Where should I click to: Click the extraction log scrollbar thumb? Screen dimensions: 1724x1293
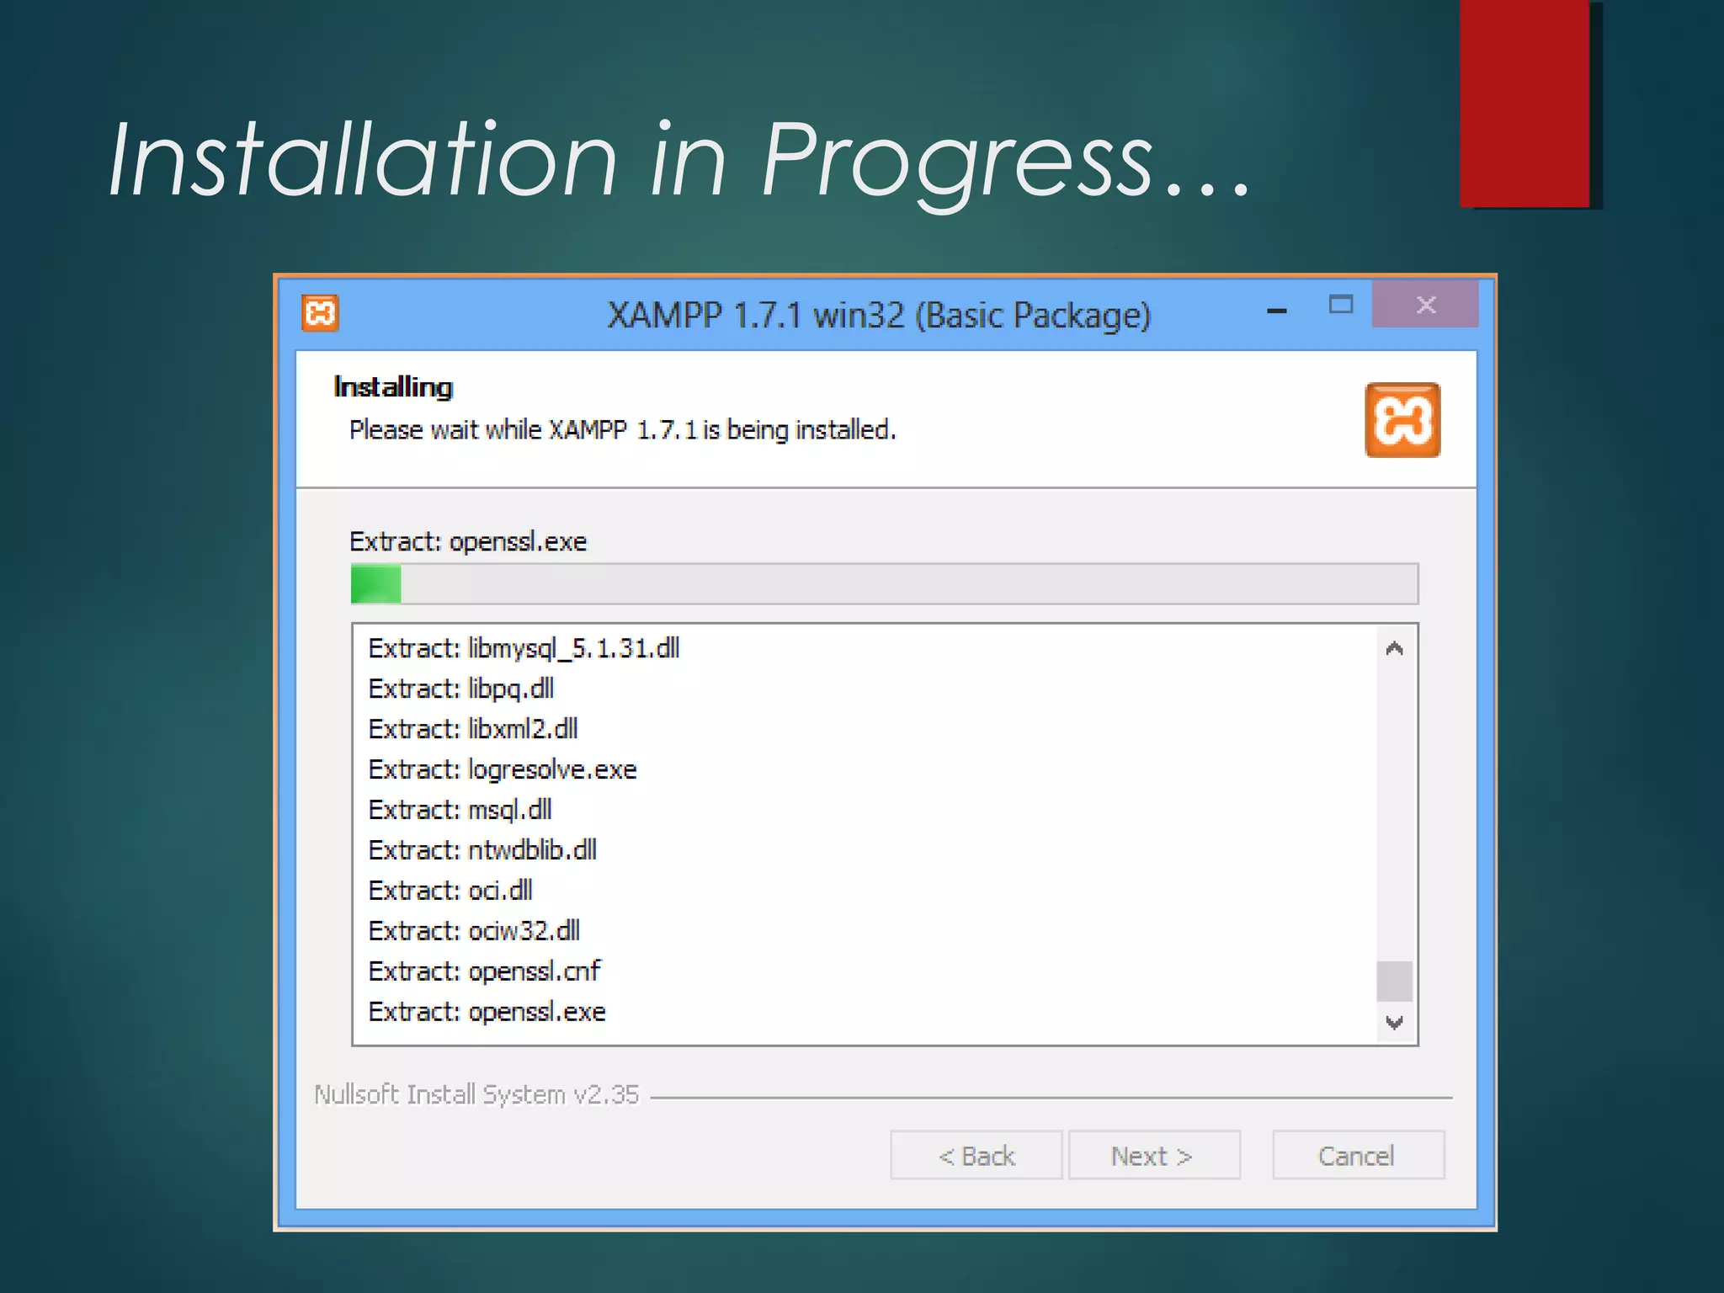[1394, 981]
